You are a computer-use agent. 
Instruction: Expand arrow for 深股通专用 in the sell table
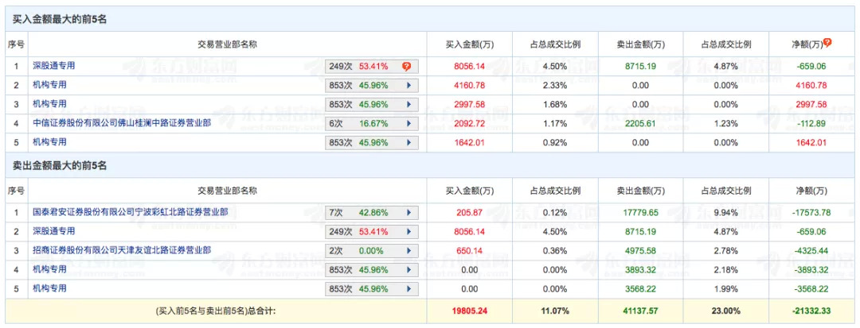[x=409, y=232]
